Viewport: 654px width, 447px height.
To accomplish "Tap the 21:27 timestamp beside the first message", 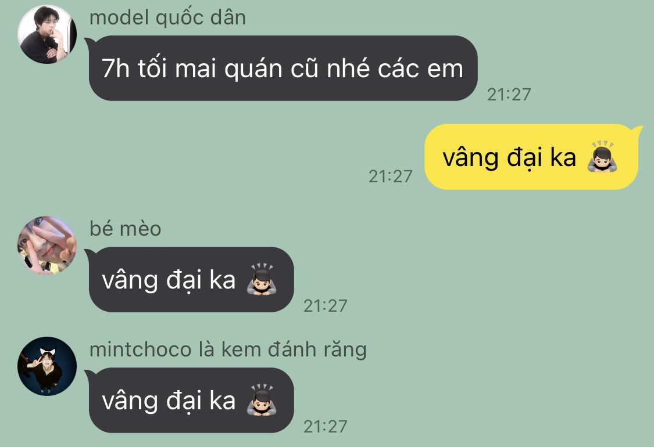I will (509, 95).
